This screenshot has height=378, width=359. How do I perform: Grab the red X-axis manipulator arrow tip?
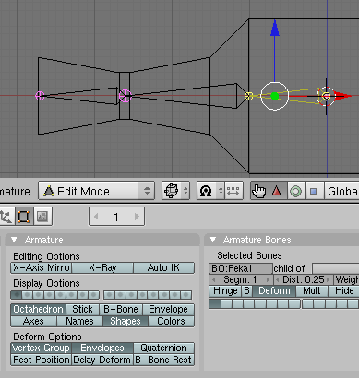[343, 96]
